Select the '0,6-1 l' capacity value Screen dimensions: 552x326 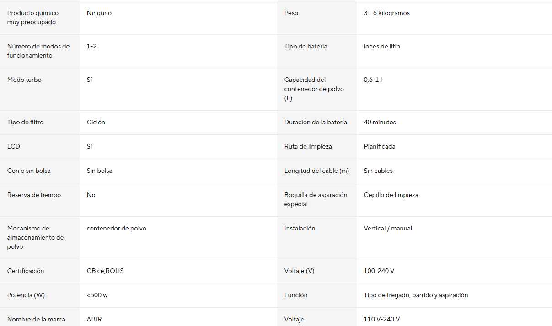[x=373, y=80]
